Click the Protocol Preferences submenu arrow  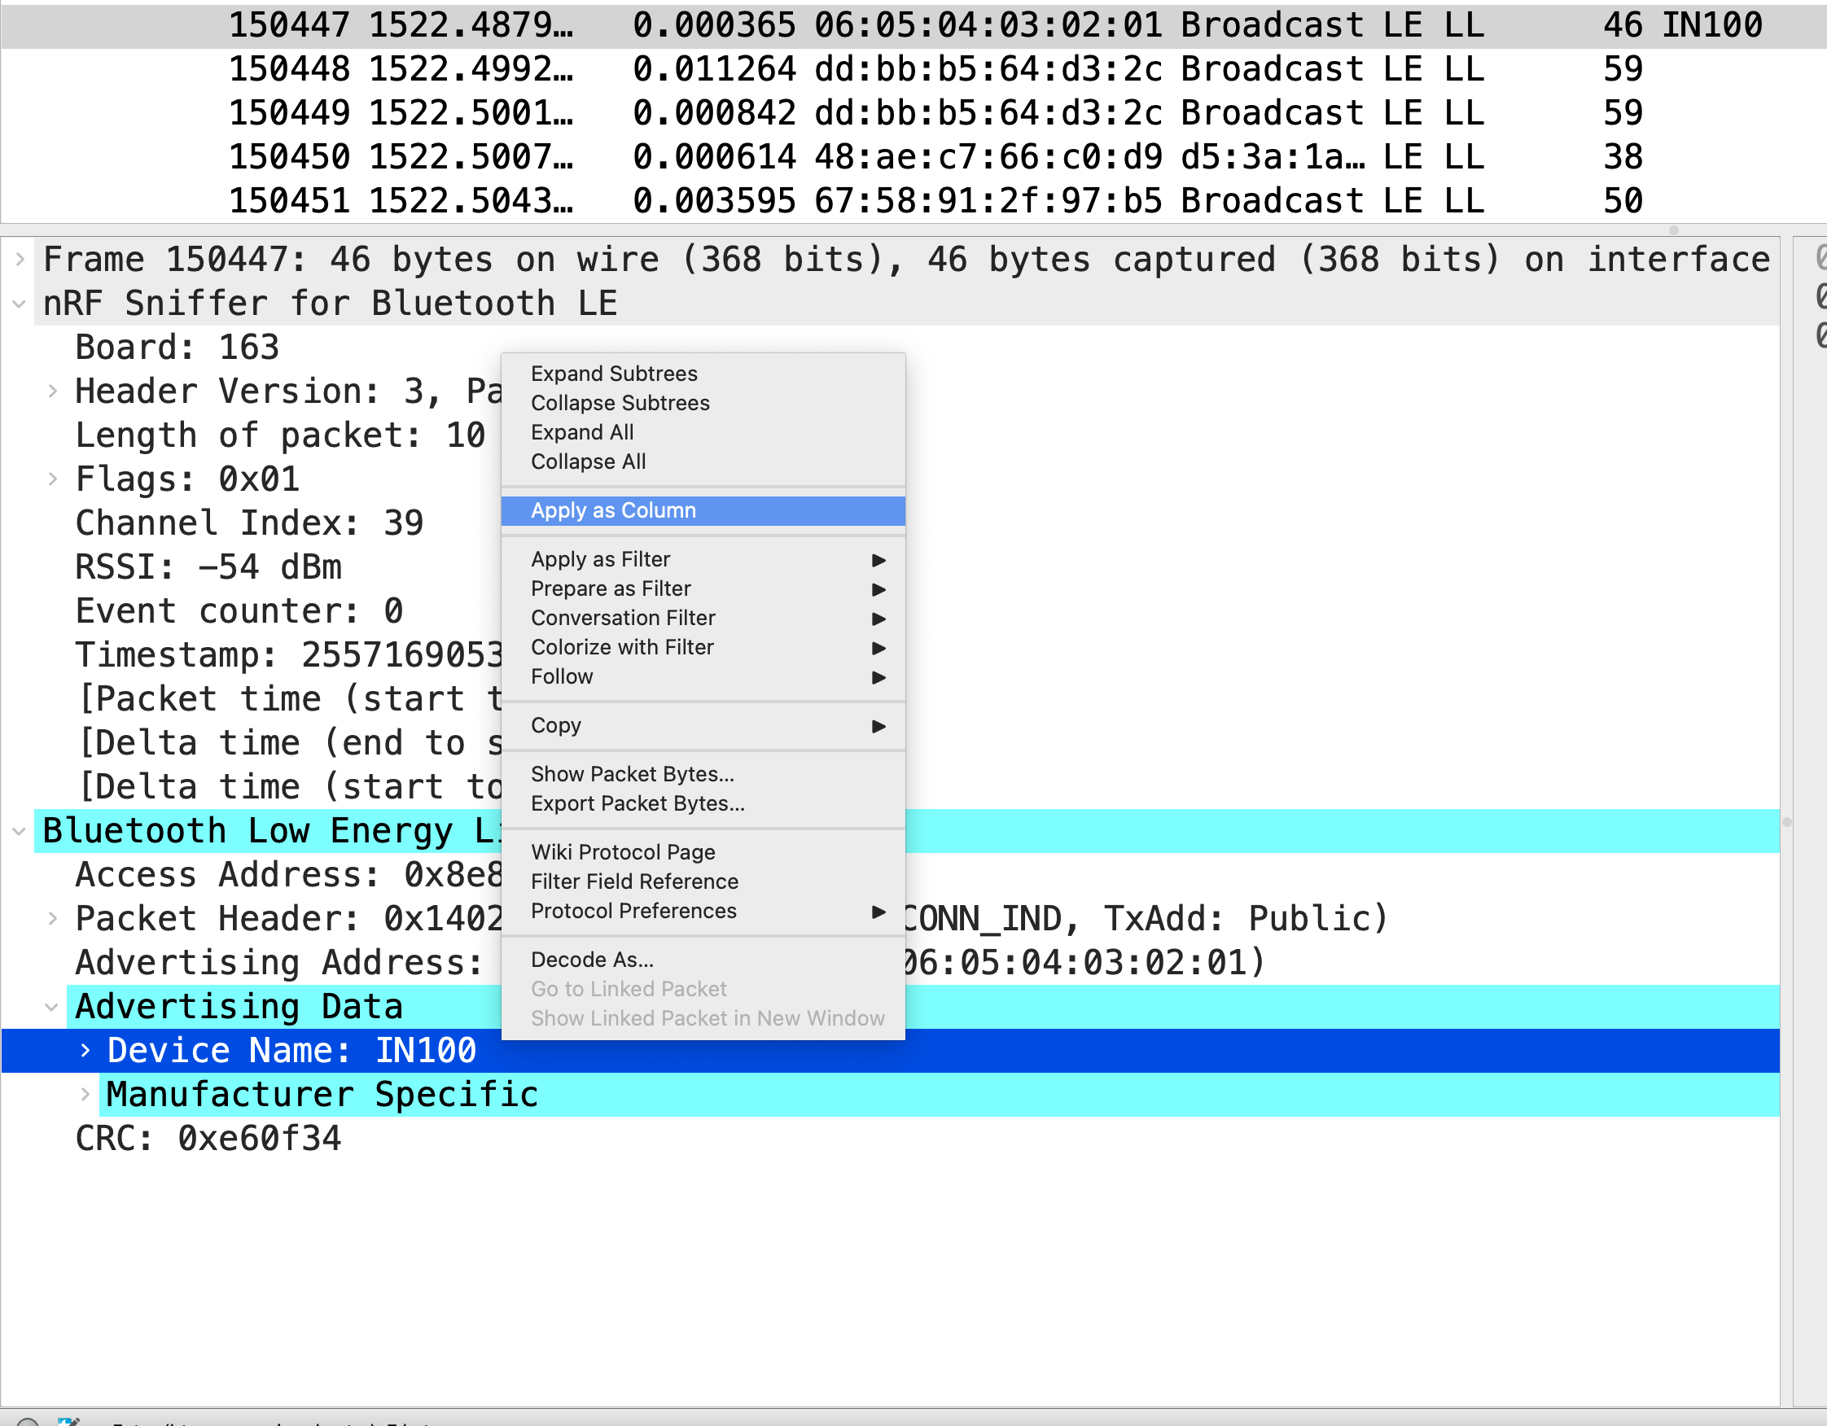coord(878,911)
